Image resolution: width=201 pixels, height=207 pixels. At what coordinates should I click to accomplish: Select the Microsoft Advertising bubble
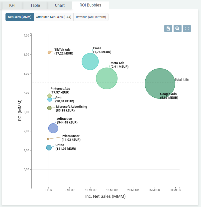click(49, 108)
